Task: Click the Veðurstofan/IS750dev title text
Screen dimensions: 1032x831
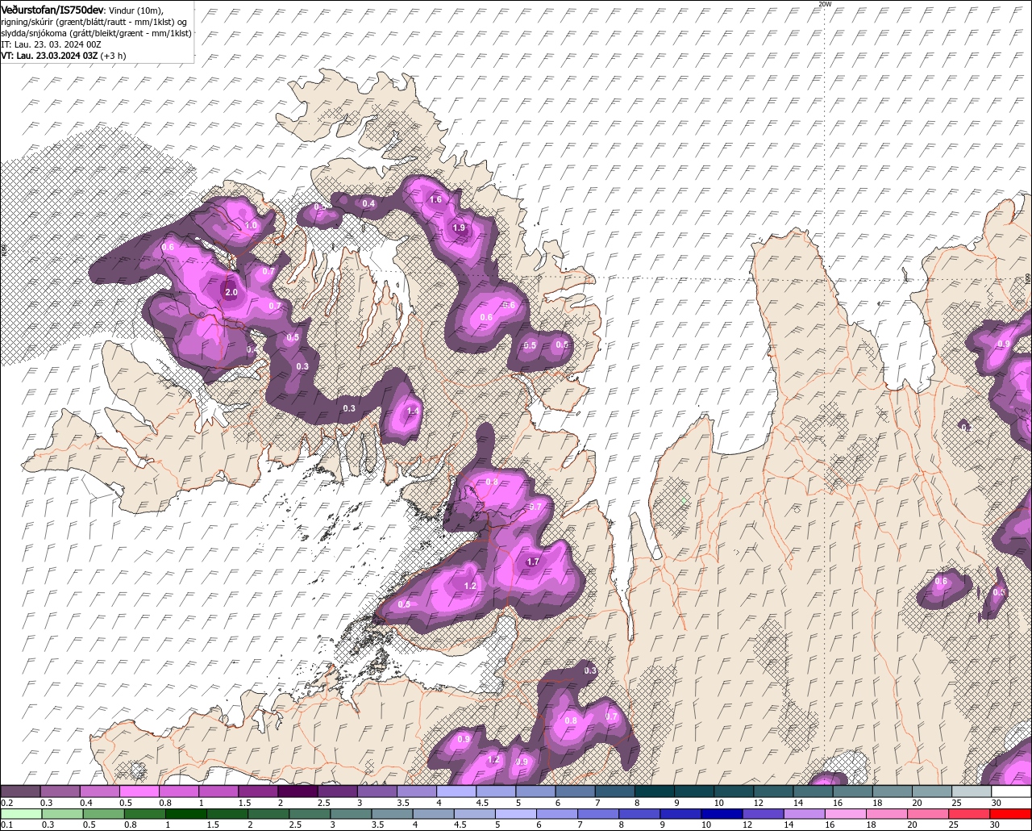Action: (52, 9)
